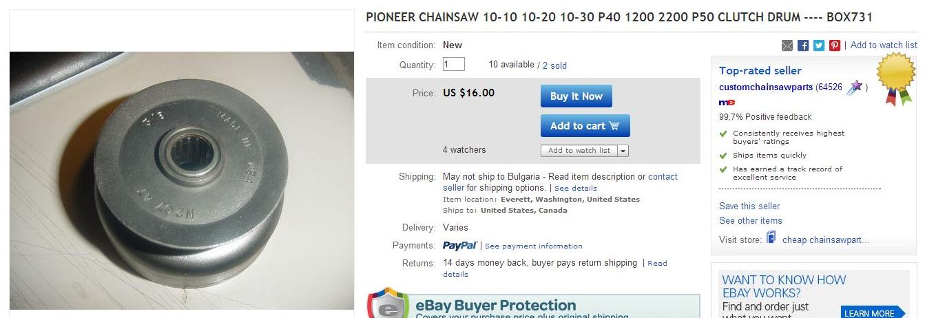Click the seller's purple shooting star icon
Image resolution: width=925 pixels, height=318 pixels.
tap(855, 87)
